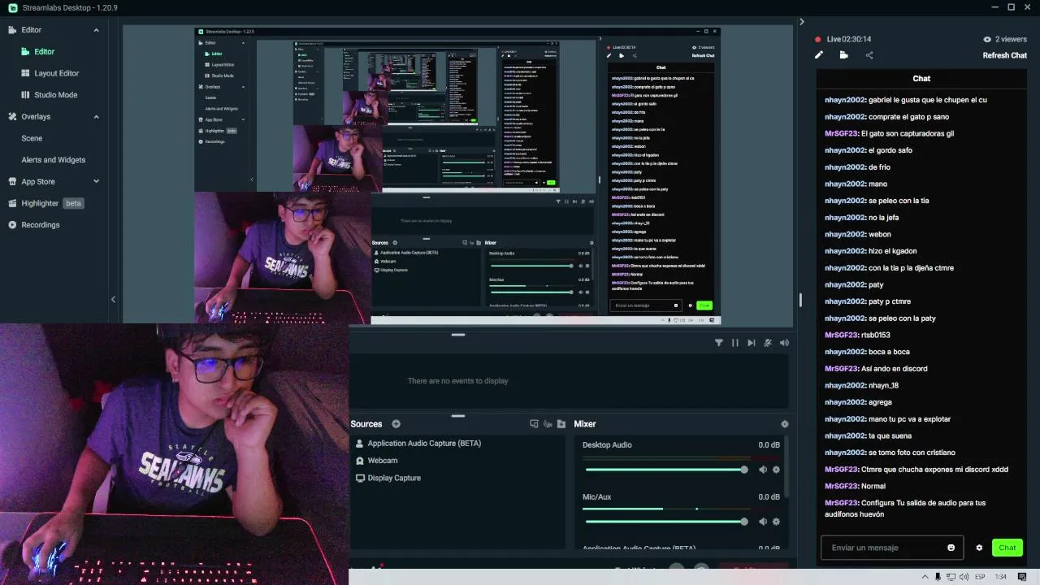The image size is (1040, 585).
Task: Click the add source group icon in Sources
Action: point(534,424)
